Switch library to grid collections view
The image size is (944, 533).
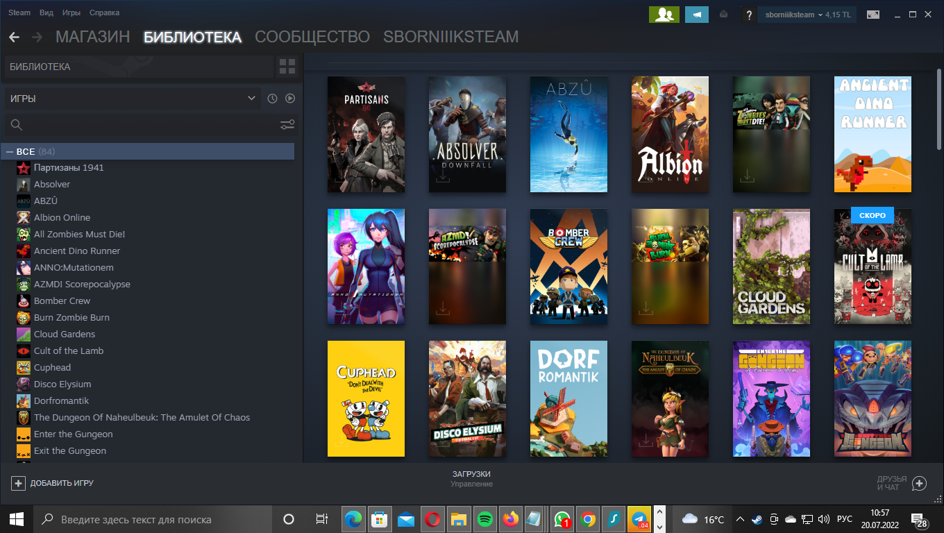click(287, 67)
